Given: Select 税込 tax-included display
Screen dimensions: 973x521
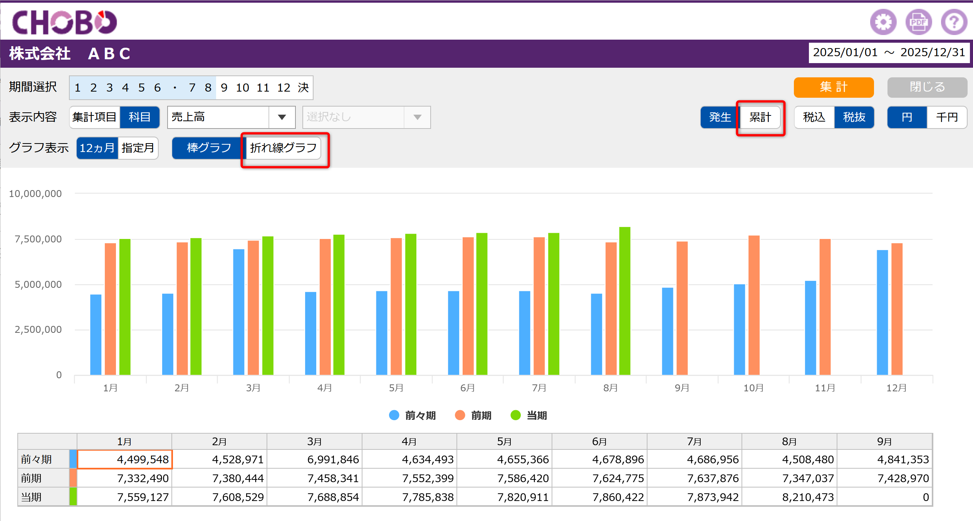Looking at the screenshot, I should (814, 117).
